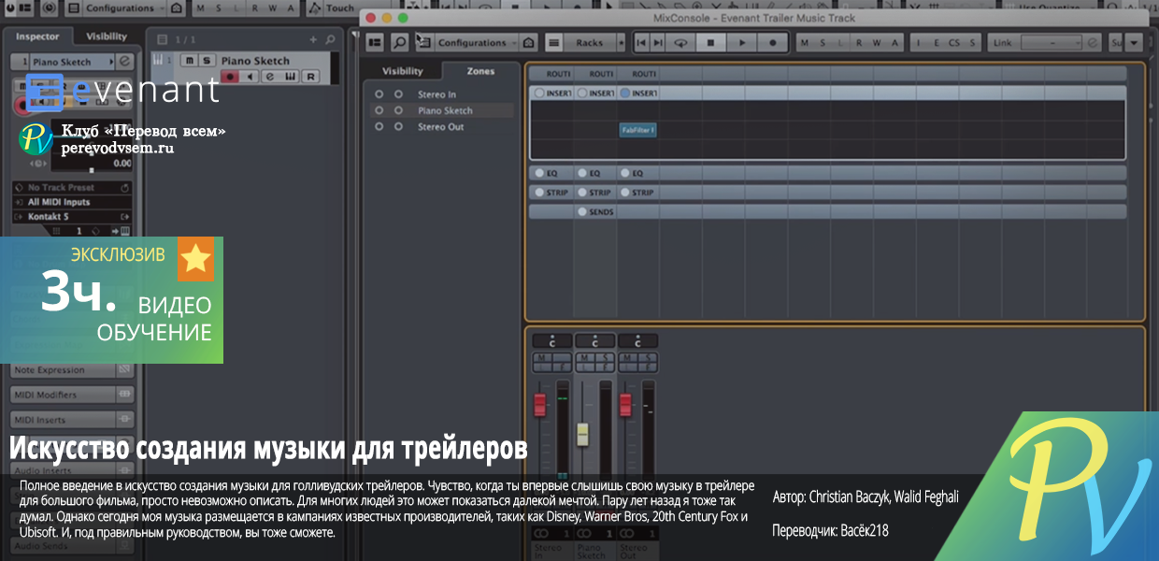1159x561 pixels.
Task: Select Stereo Out in Zones list
Action: pyautogui.click(x=440, y=126)
